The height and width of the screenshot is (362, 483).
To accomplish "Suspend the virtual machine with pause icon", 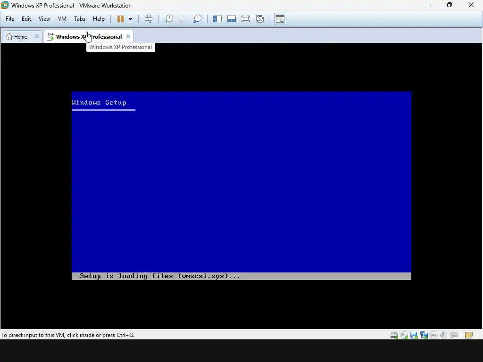I will (120, 19).
